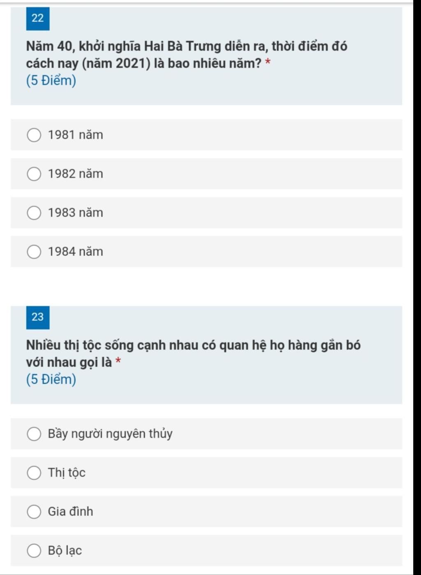This screenshot has width=421, height=575.
Task: Select the Gia đình answer
Action: point(34,512)
